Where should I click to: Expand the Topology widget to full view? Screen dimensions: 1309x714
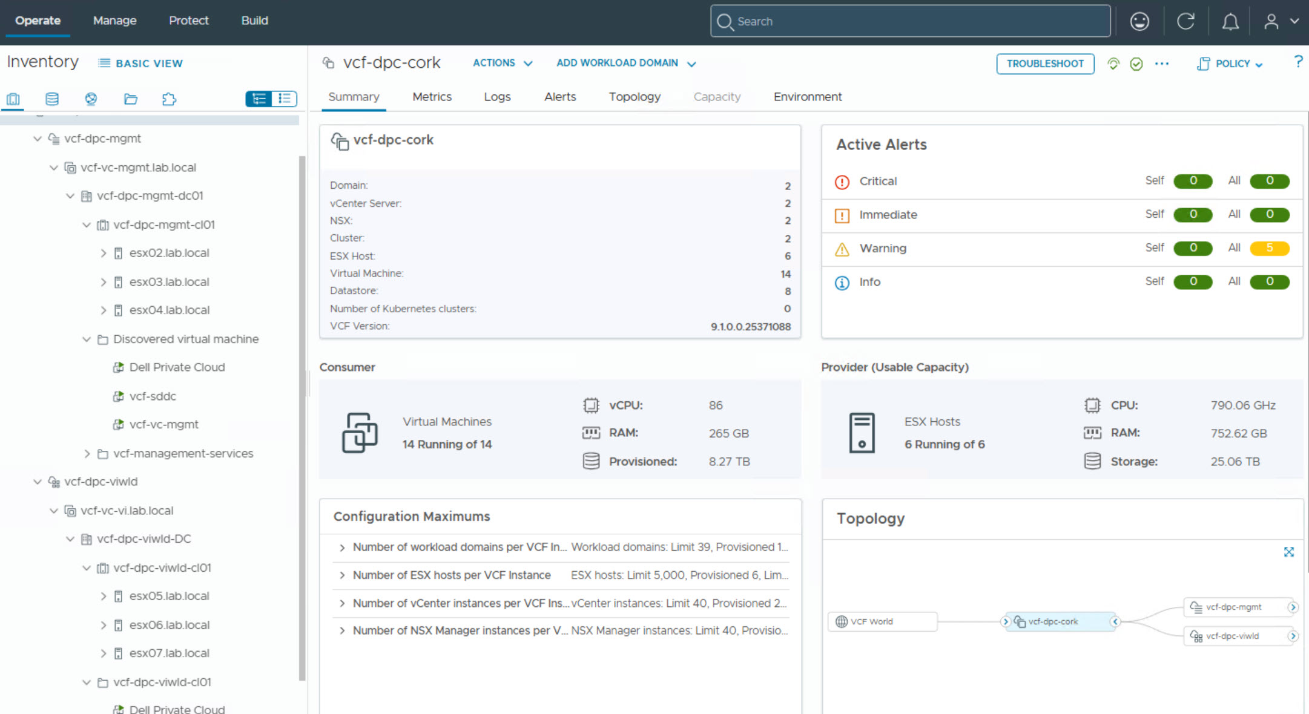[x=1288, y=552]
